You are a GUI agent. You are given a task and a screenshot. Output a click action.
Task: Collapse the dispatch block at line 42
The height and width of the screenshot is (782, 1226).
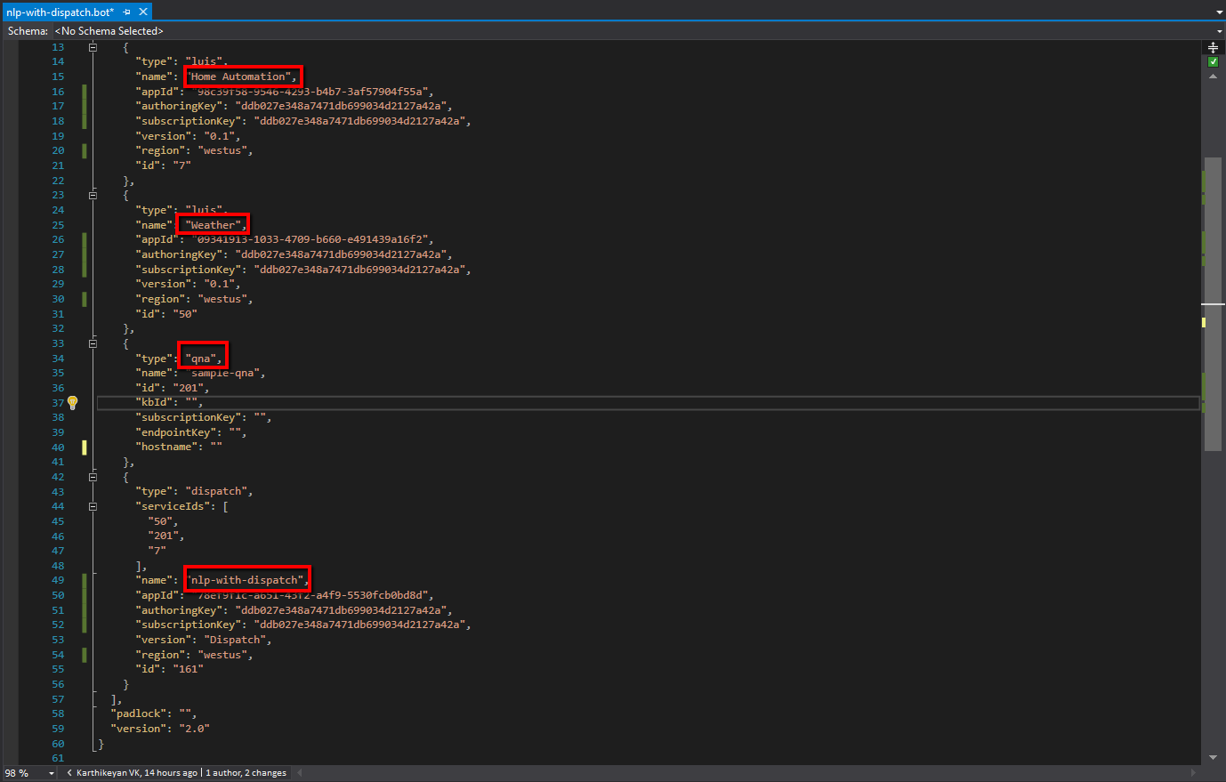click(93, 477)
